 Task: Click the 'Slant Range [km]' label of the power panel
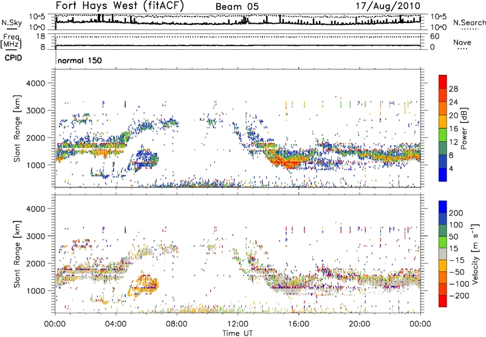17,128
